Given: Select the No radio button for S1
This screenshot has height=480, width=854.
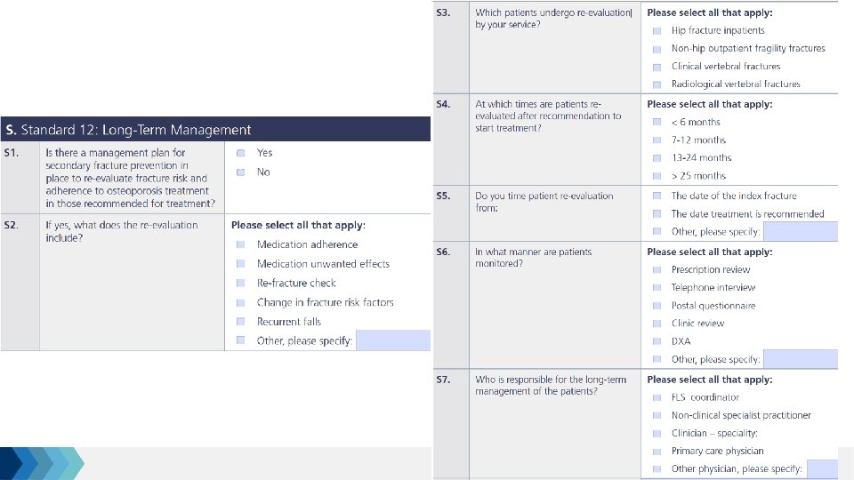Looking at the screenshot, I should [241, 172].
